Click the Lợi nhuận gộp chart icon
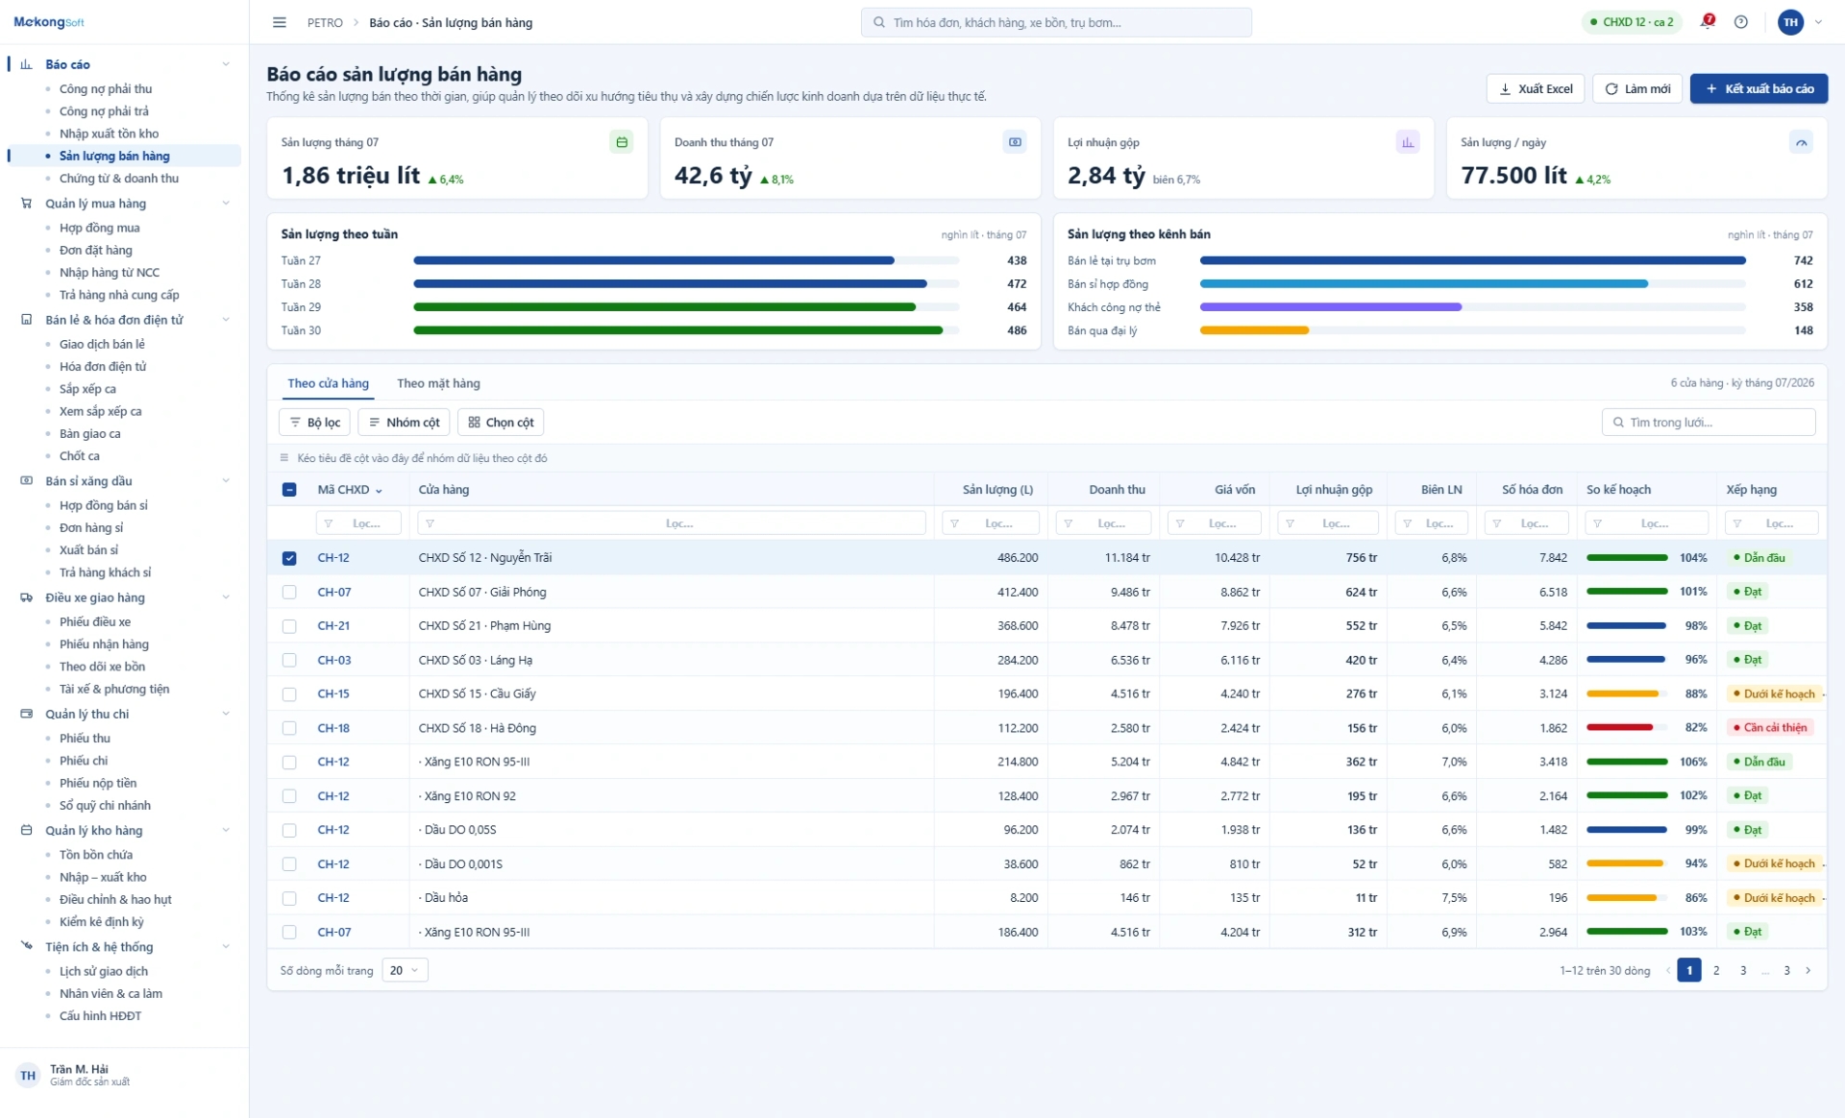This screenshot has height=1118, width=1845. click(x=1408, y=142)
